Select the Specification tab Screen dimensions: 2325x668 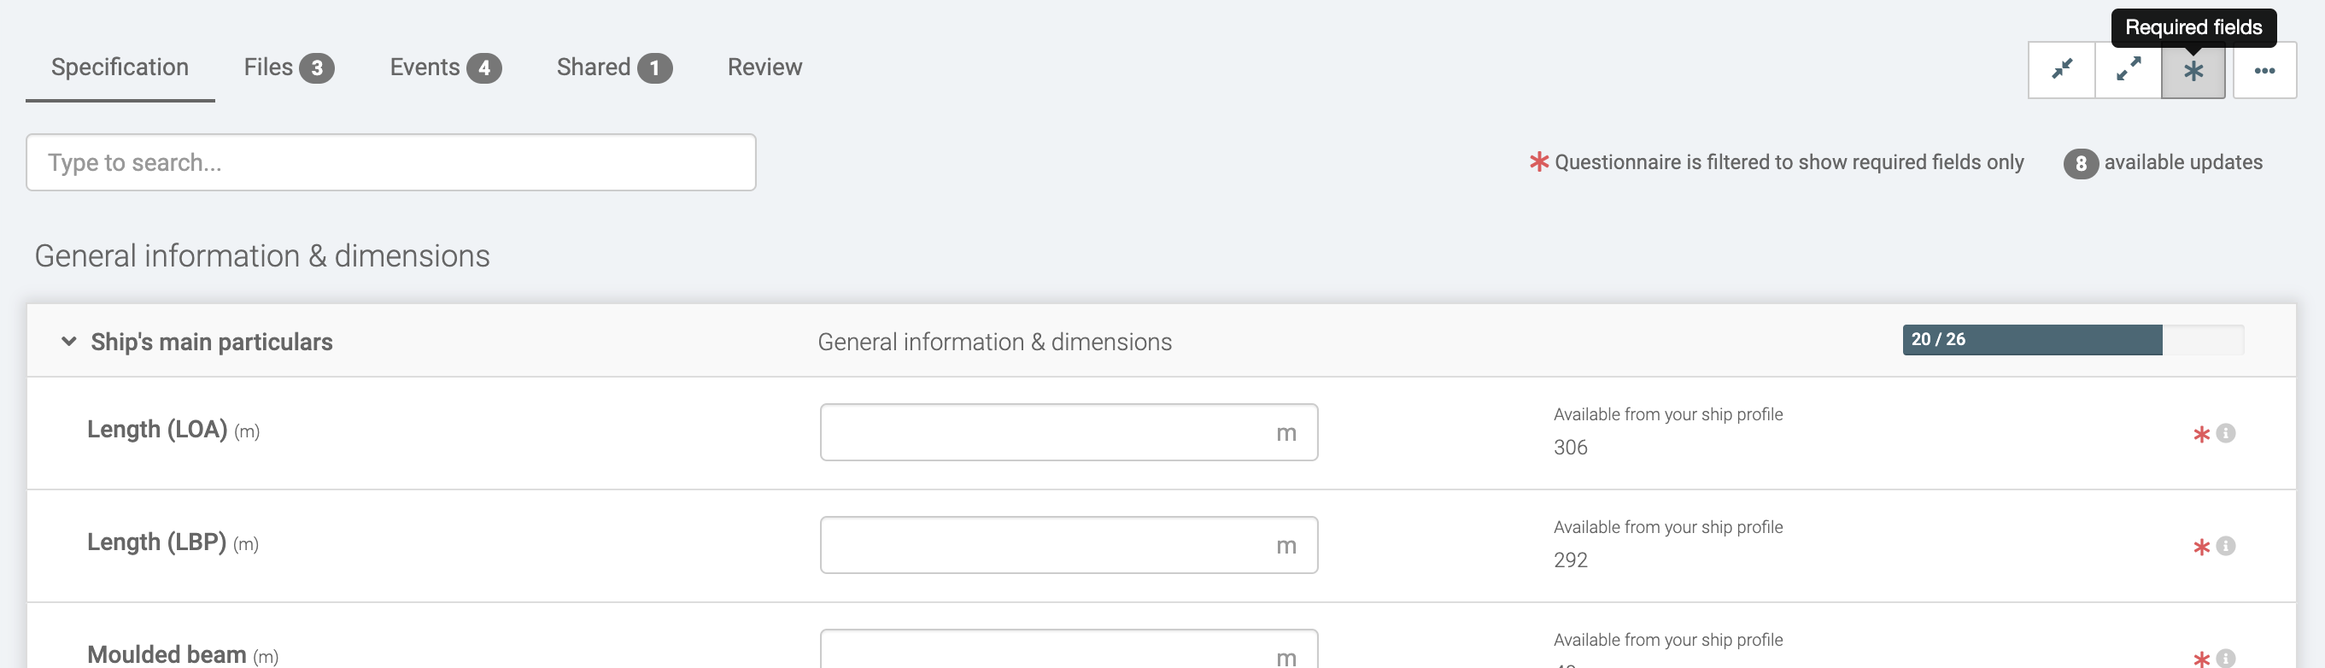click(120, 67)
